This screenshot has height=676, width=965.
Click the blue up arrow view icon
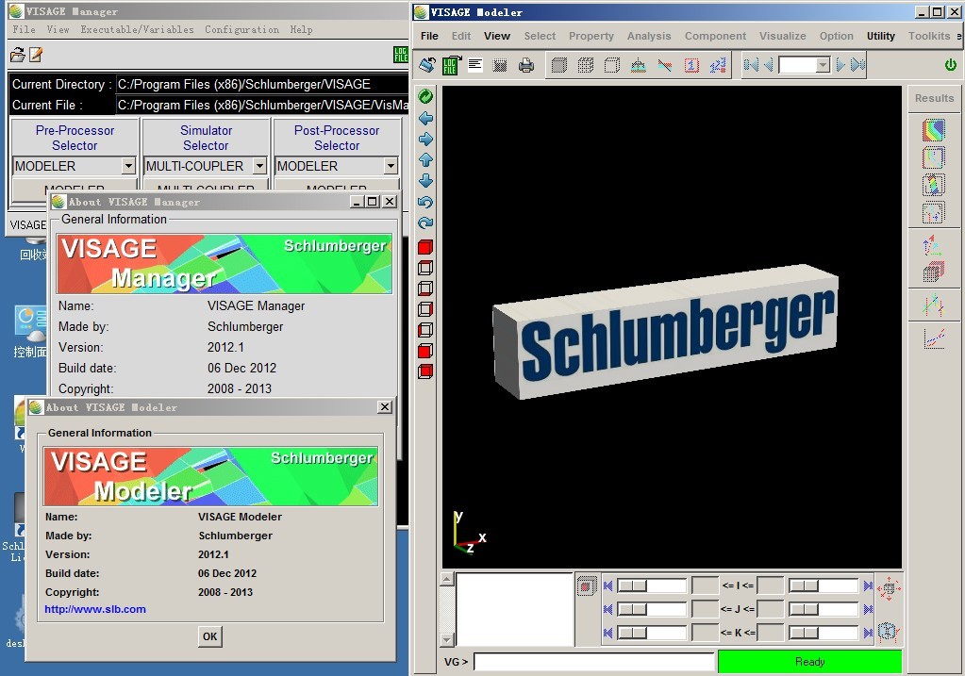tap(425, 160)
